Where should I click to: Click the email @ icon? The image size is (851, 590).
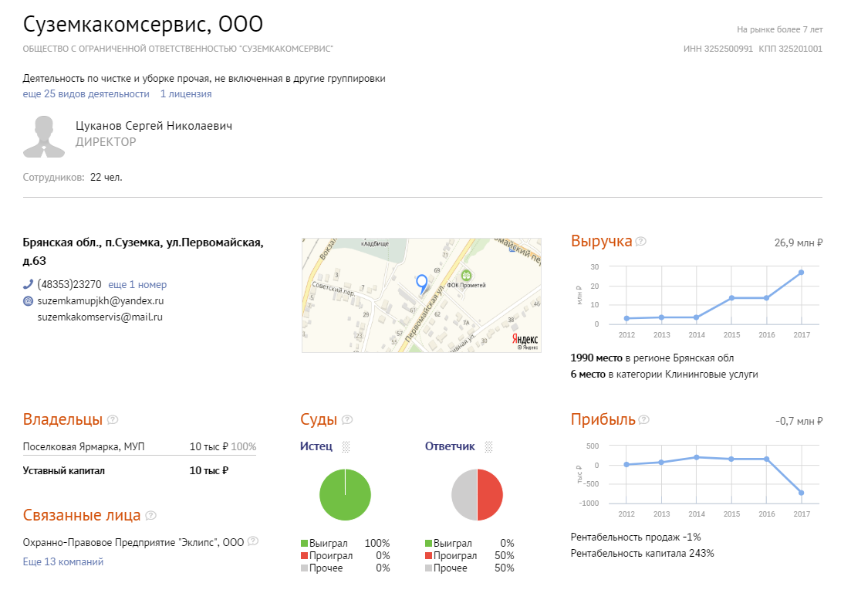29,301
